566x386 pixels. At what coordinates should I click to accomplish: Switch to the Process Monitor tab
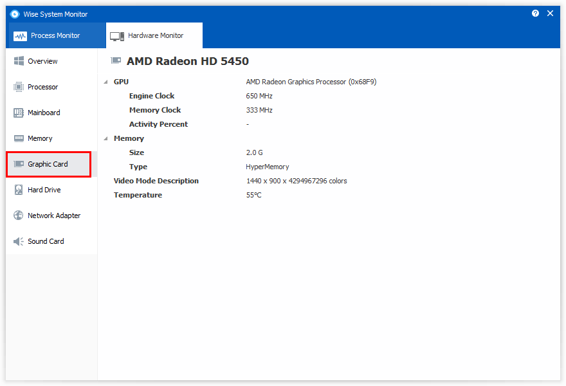click(x=55, y=35)
